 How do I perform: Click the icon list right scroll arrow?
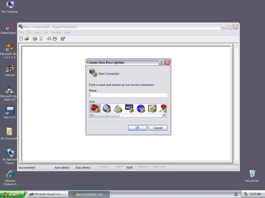(x=164, y=115)
